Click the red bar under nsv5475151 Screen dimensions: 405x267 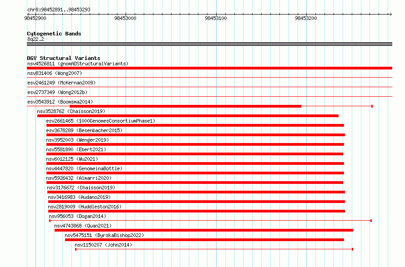(x=205, y=240)
